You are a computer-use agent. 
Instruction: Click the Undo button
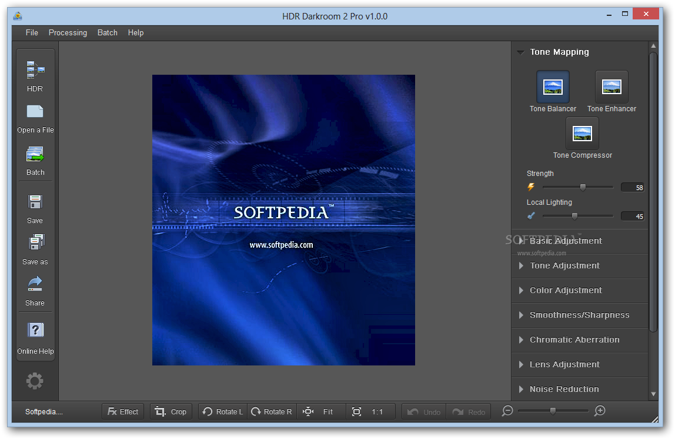click(x=424, y=412)
